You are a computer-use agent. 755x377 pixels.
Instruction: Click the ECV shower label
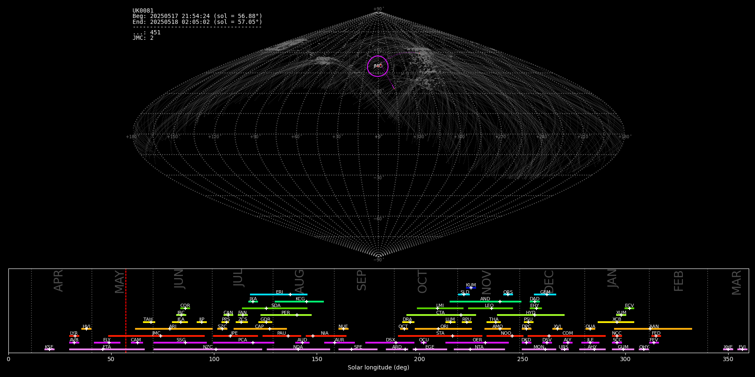(629, 306)
